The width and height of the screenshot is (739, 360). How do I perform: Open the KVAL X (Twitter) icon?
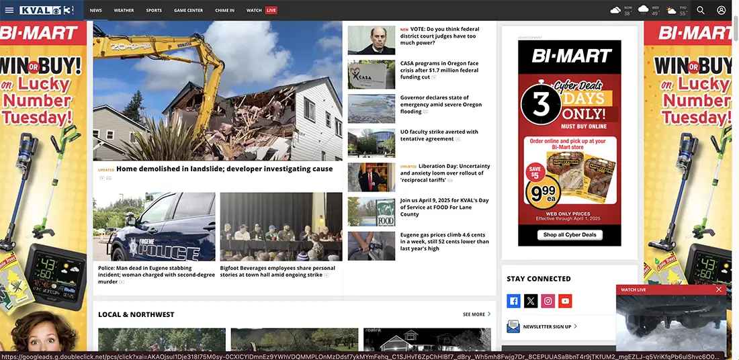[x=531, y=301]
